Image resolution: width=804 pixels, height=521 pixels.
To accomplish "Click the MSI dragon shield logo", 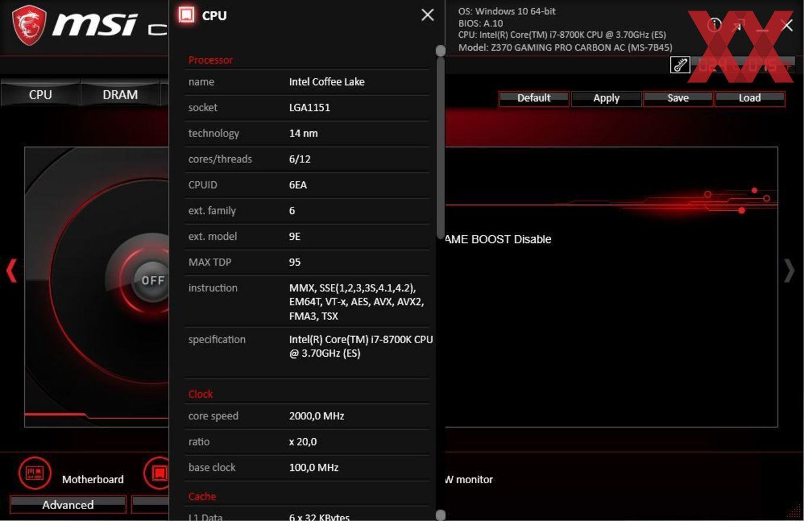I will coord(30,25).
